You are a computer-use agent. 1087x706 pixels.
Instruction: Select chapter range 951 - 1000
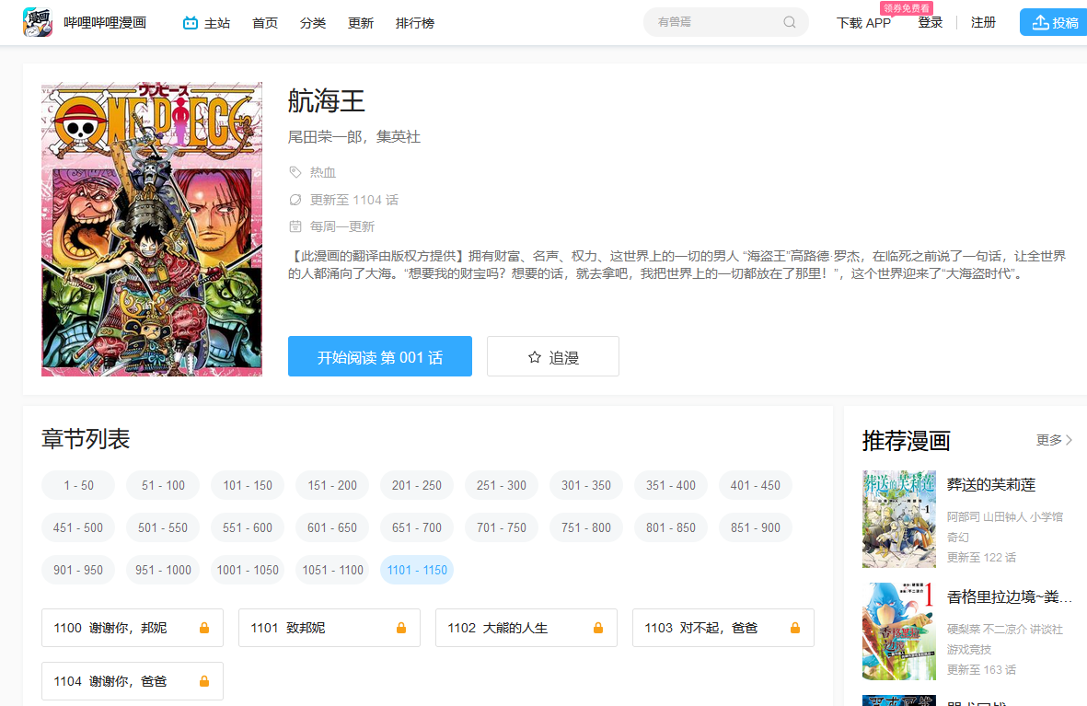point(163,570)
